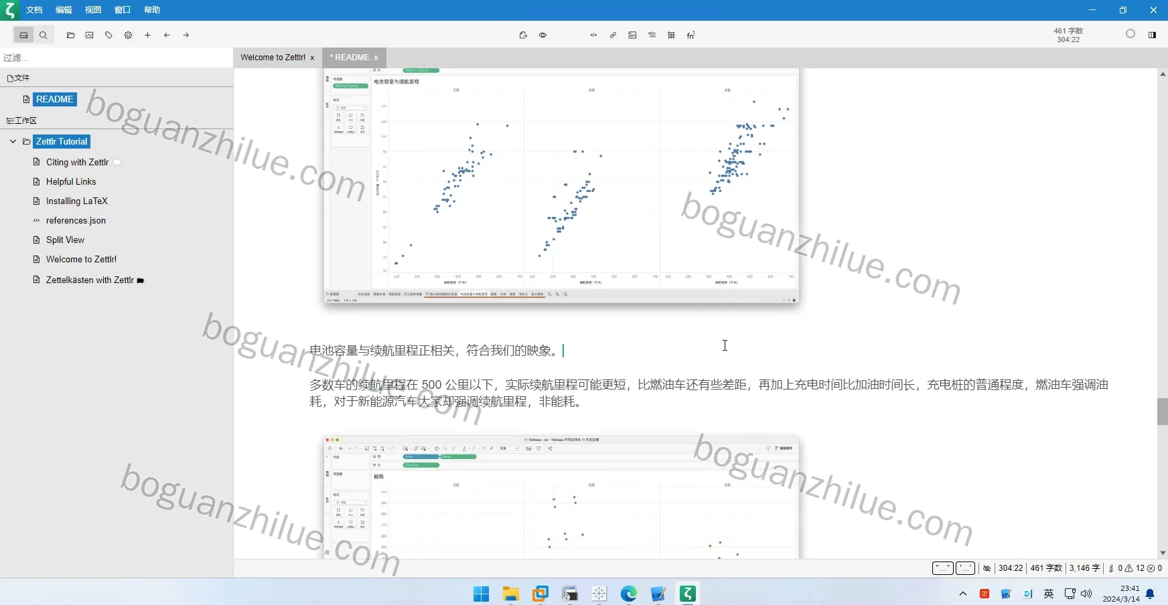Close the README tab
Image resolution: width=1168 pixels, height=605 pixels.
click(x=376, y=58)
